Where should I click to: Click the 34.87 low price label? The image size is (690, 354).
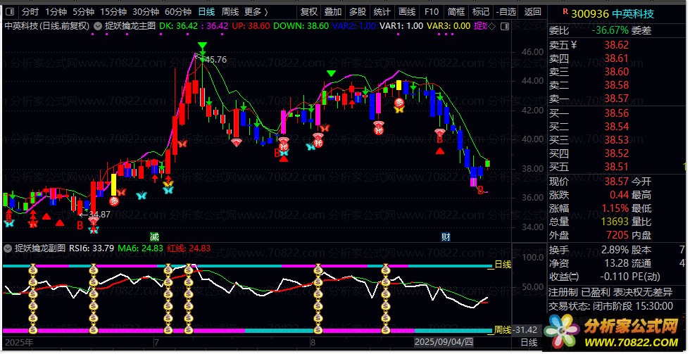pos(100,215)
